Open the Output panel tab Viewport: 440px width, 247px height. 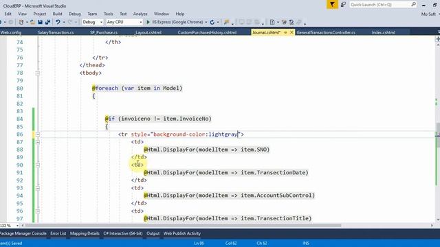[x=153, y=233]
